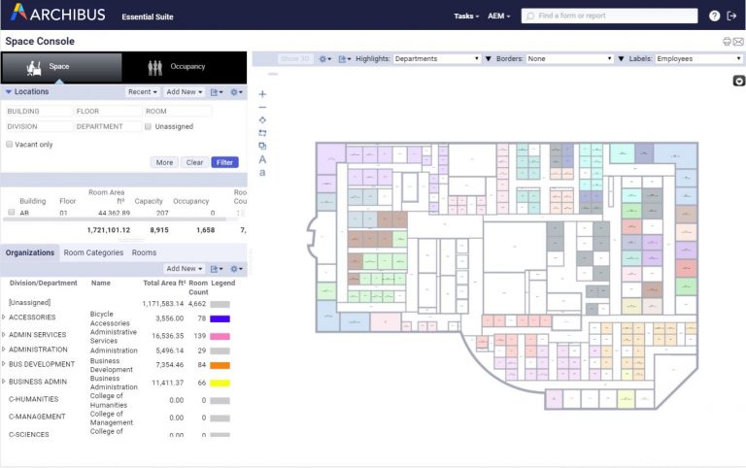Open help via question mark icon
Screen dimensions: 746x468
pyautogui.click(x=715, y=17)
